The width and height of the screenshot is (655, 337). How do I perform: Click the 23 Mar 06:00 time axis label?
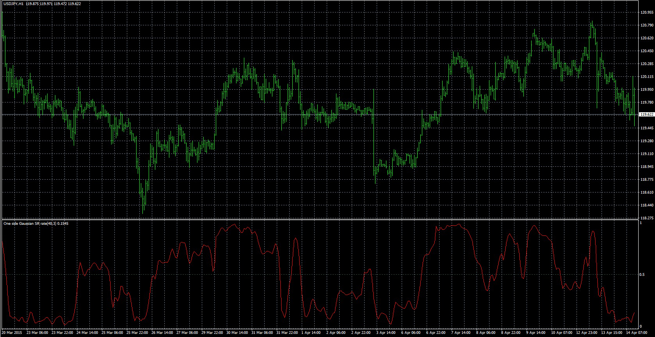pyautogui.click(x=38, y=333)
